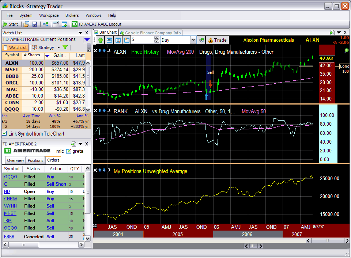This screenshot has width=351, height=258.
Task: Pin the My Positions Unweighted Average pane
Action: [x=109, y=170]
